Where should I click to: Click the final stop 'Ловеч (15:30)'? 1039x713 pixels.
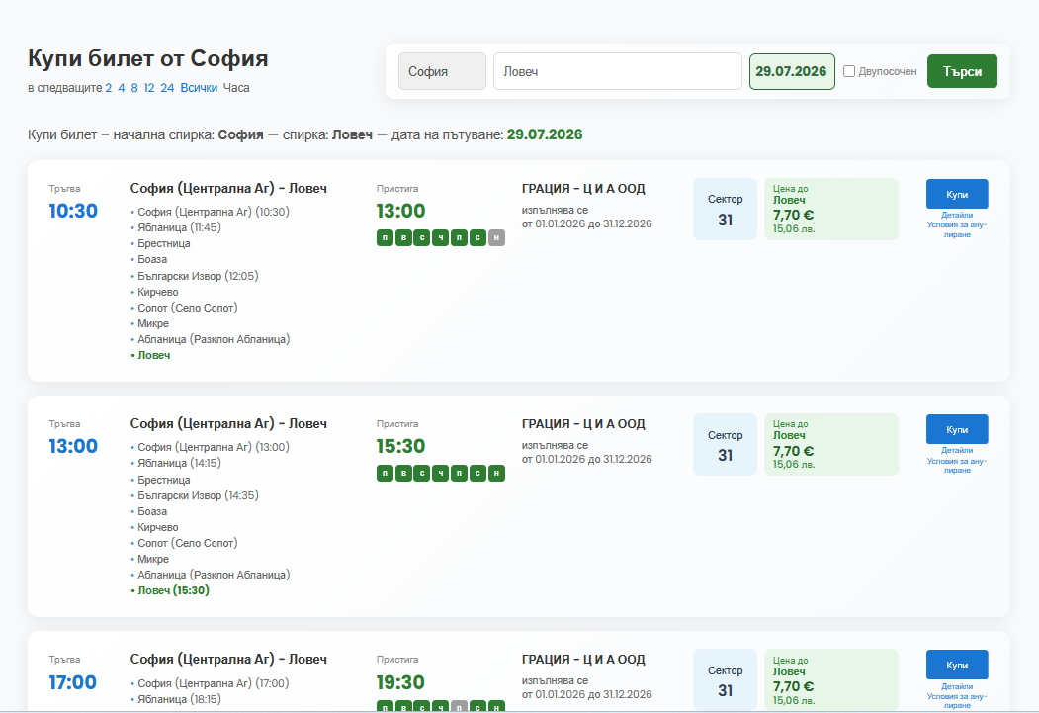173,590
